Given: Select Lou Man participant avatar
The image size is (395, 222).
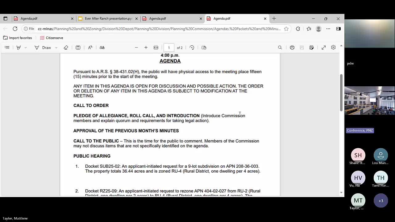Looking at the screenshot, I should 381,155.
